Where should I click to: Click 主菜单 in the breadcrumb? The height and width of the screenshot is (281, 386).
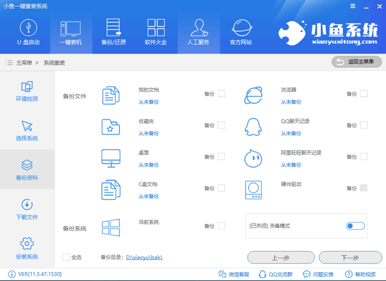(24, 63)
